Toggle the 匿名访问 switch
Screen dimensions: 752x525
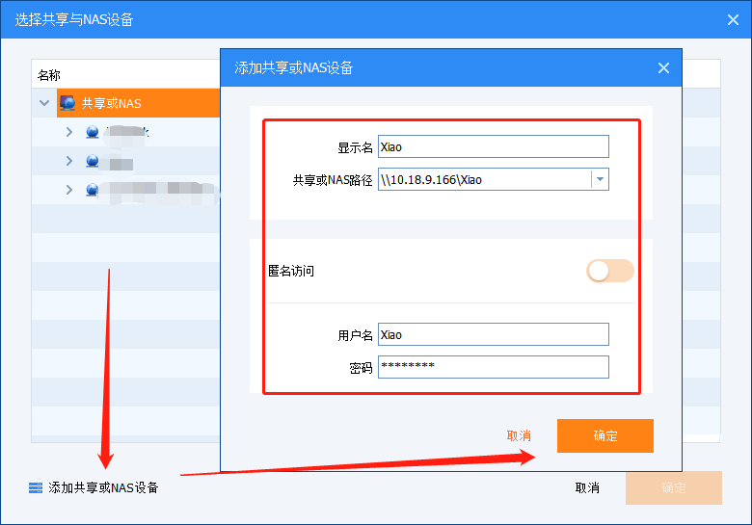610,271
